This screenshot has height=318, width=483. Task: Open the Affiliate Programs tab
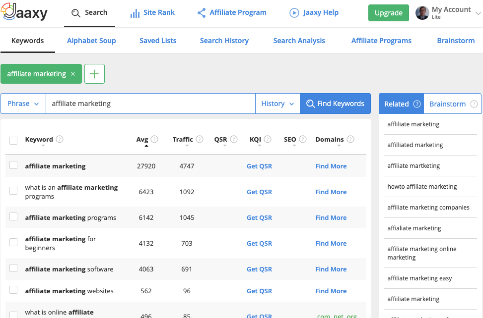click(x=381, y=41)
